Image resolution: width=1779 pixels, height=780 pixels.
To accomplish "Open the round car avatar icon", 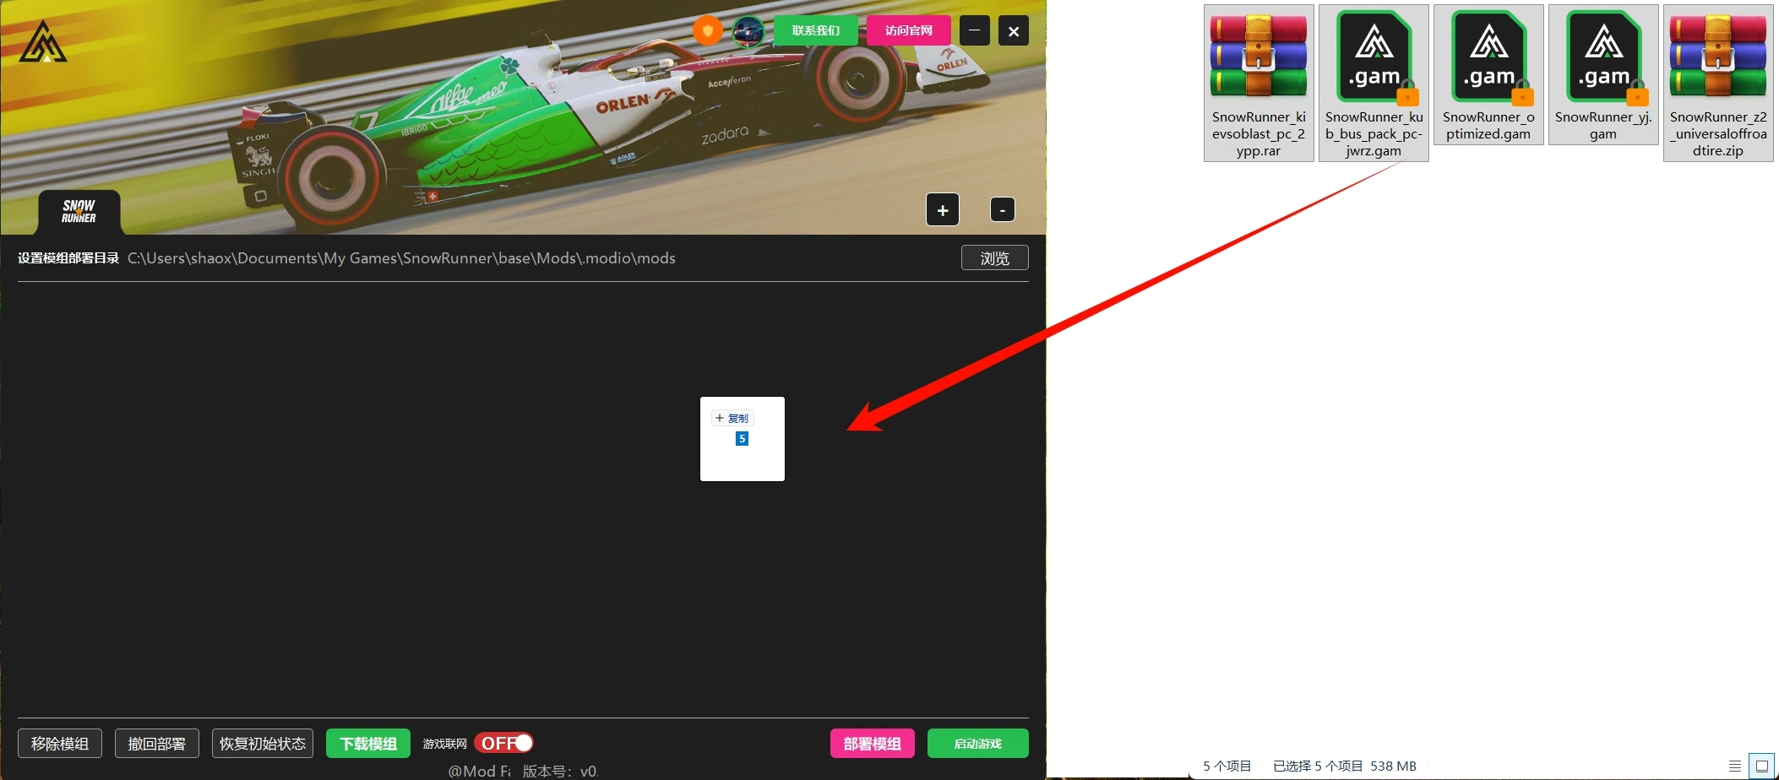I will [748, 31].
